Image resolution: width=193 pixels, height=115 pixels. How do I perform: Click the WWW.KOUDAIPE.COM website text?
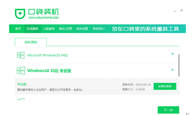point(44,18)
